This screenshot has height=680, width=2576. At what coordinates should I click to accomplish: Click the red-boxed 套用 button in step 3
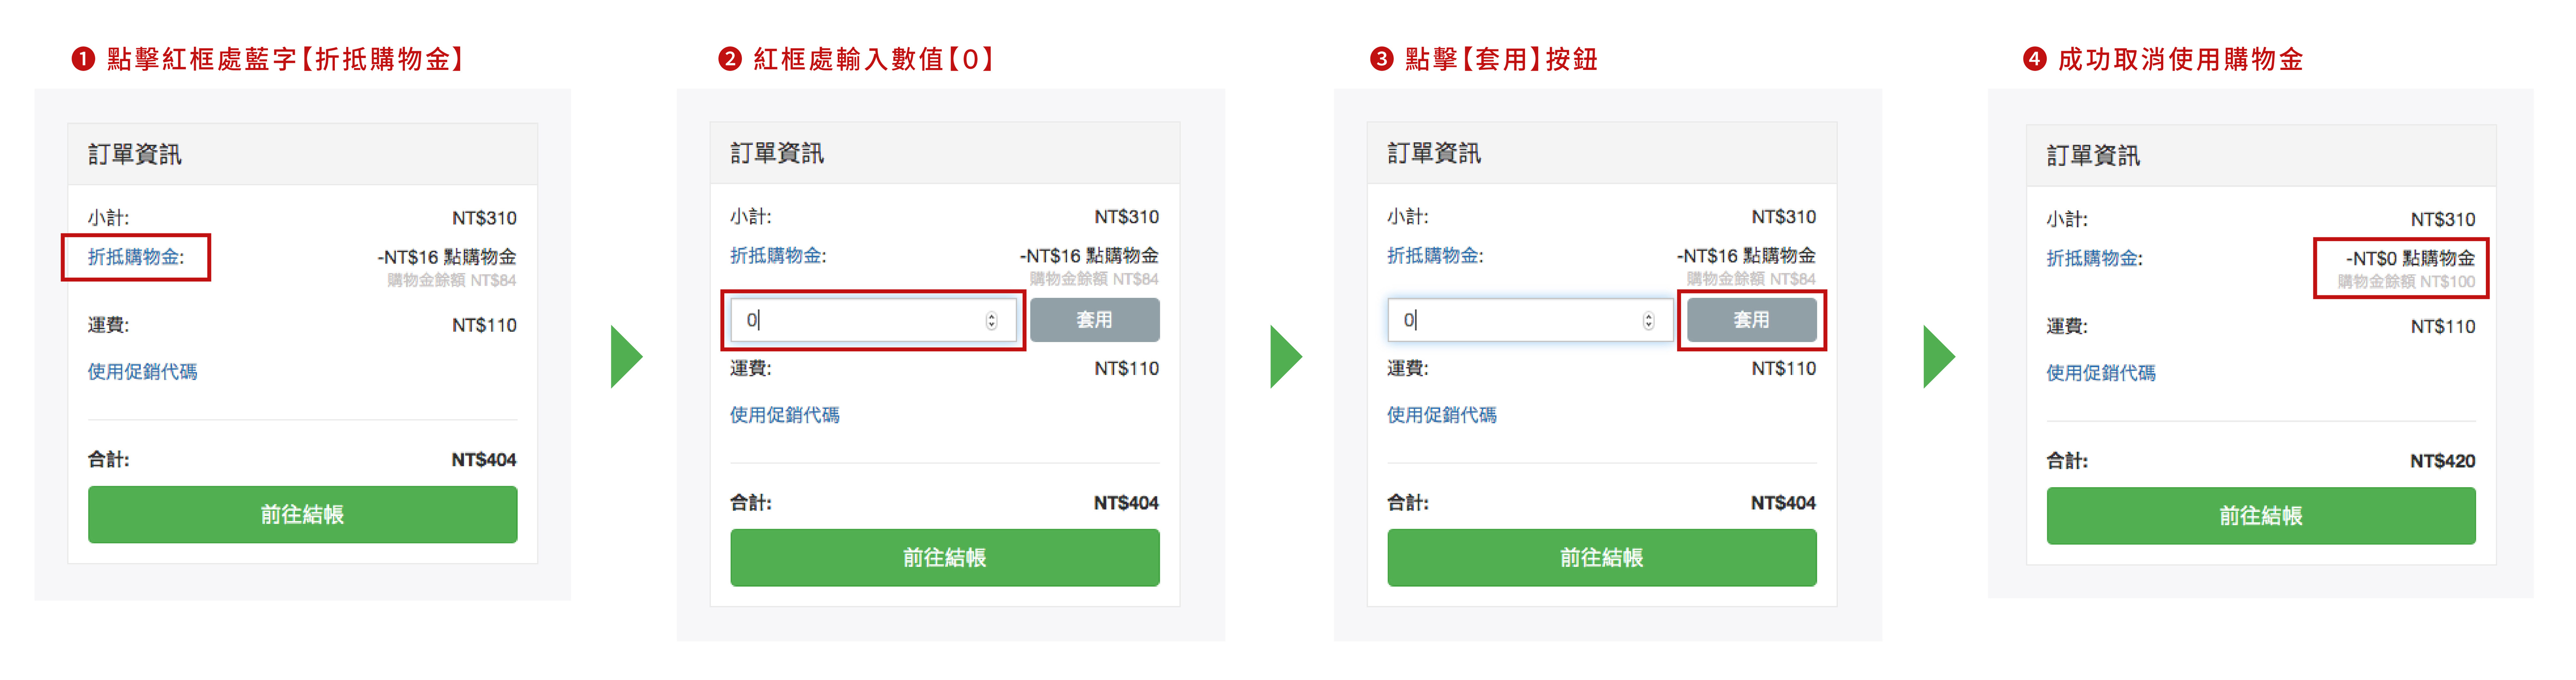pyautogui.click(x=1751, y=320)
